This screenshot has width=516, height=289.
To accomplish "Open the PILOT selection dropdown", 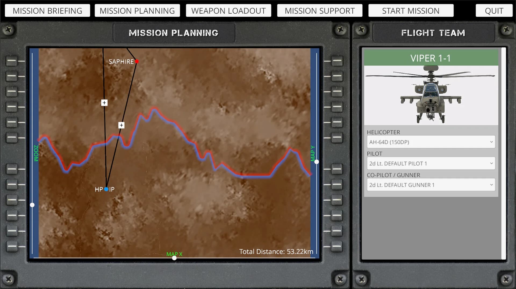I will [x=431, y=163].
